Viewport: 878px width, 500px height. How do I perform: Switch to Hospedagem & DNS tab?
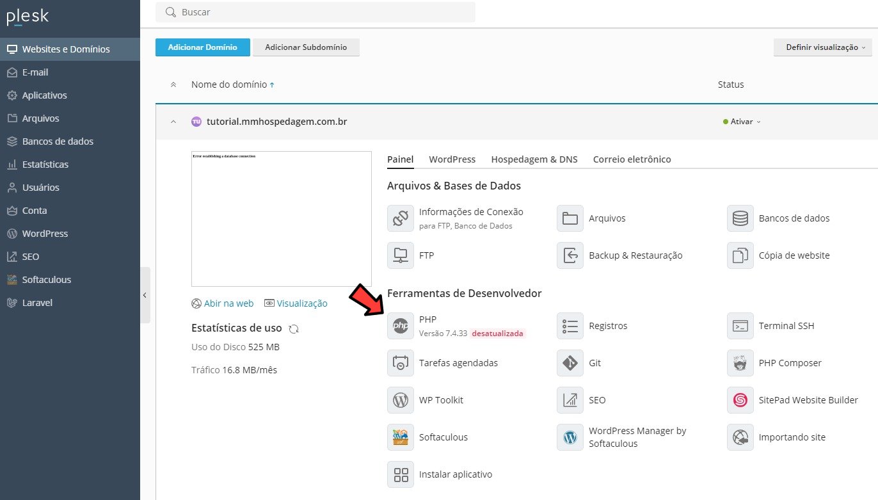(x=534, y=159)
